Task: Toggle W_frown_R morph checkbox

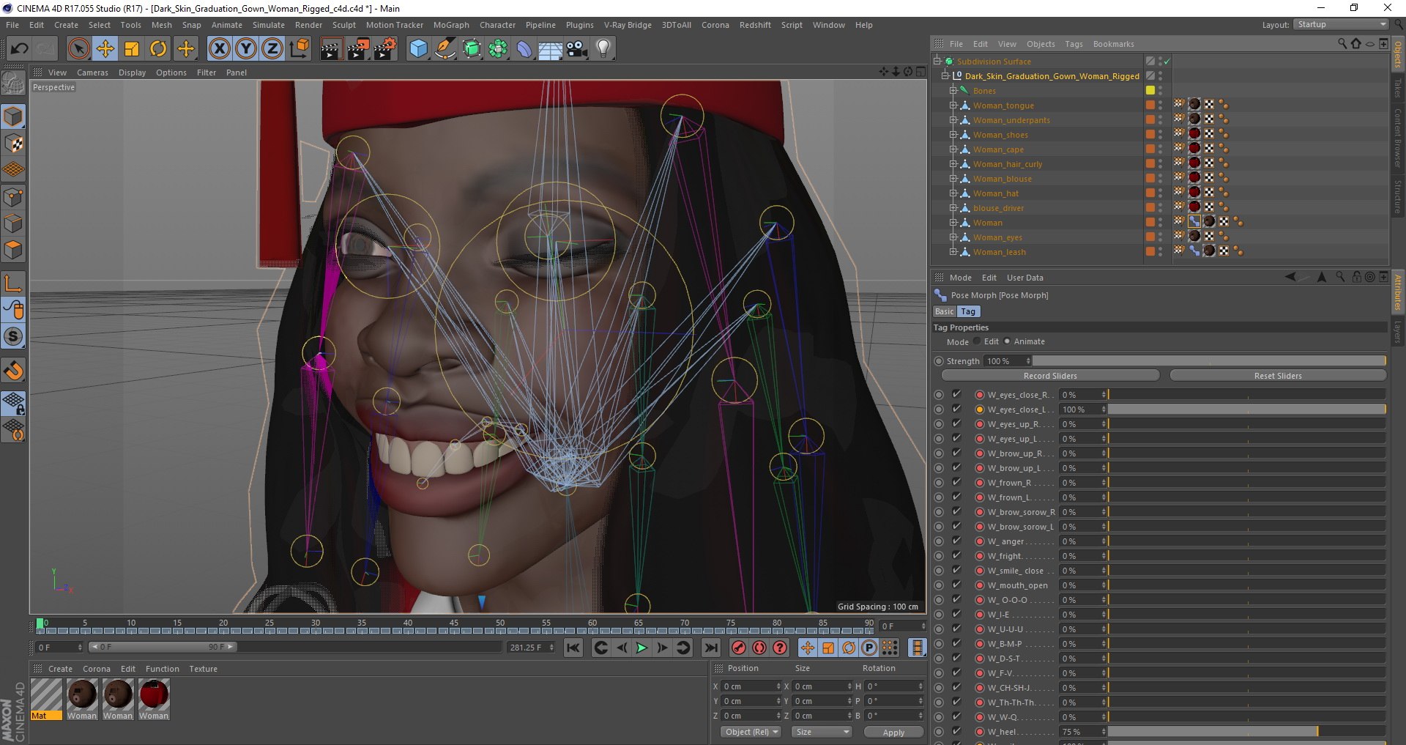Action: pyautogui.click(x=956, y=482)
